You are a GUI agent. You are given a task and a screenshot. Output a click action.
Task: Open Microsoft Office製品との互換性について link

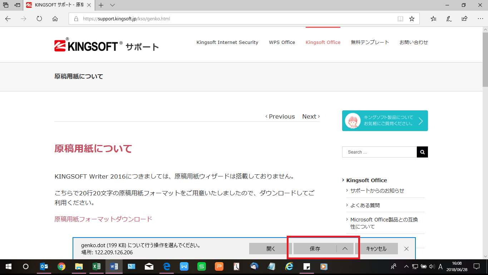click(384, 223)
